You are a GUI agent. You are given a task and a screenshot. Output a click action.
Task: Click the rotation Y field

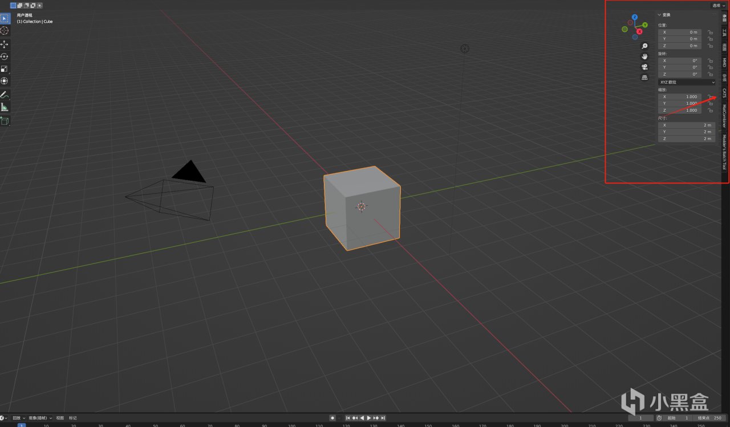click(680, 67)
